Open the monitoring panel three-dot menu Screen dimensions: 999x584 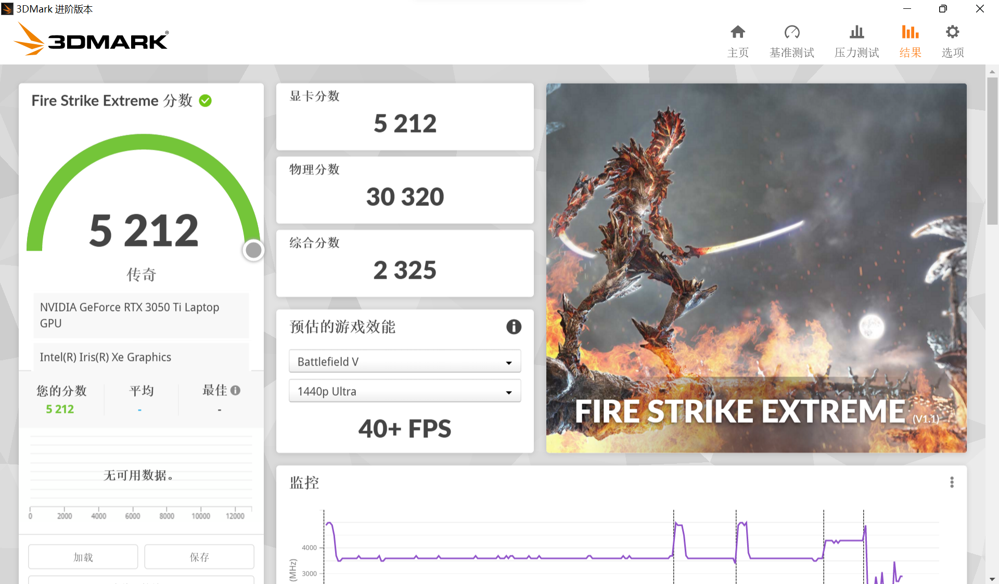tap(952, 482)
